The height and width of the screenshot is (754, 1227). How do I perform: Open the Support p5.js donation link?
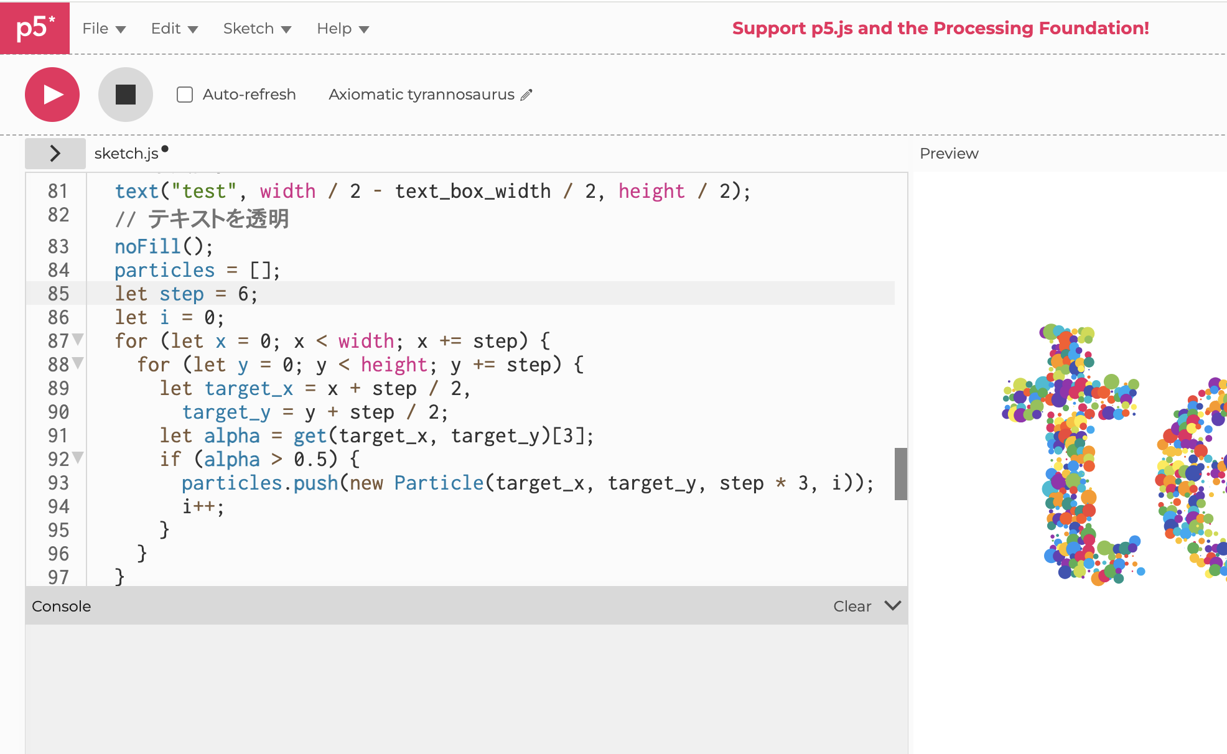941,28
